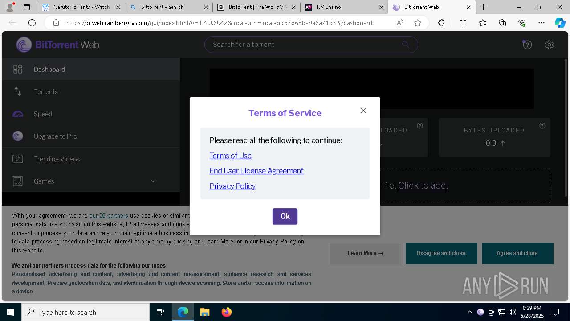Click the Downloaded card info icon
Image resolution: width=570 pixels, height=321 pixels.
[x=420, y=126]
